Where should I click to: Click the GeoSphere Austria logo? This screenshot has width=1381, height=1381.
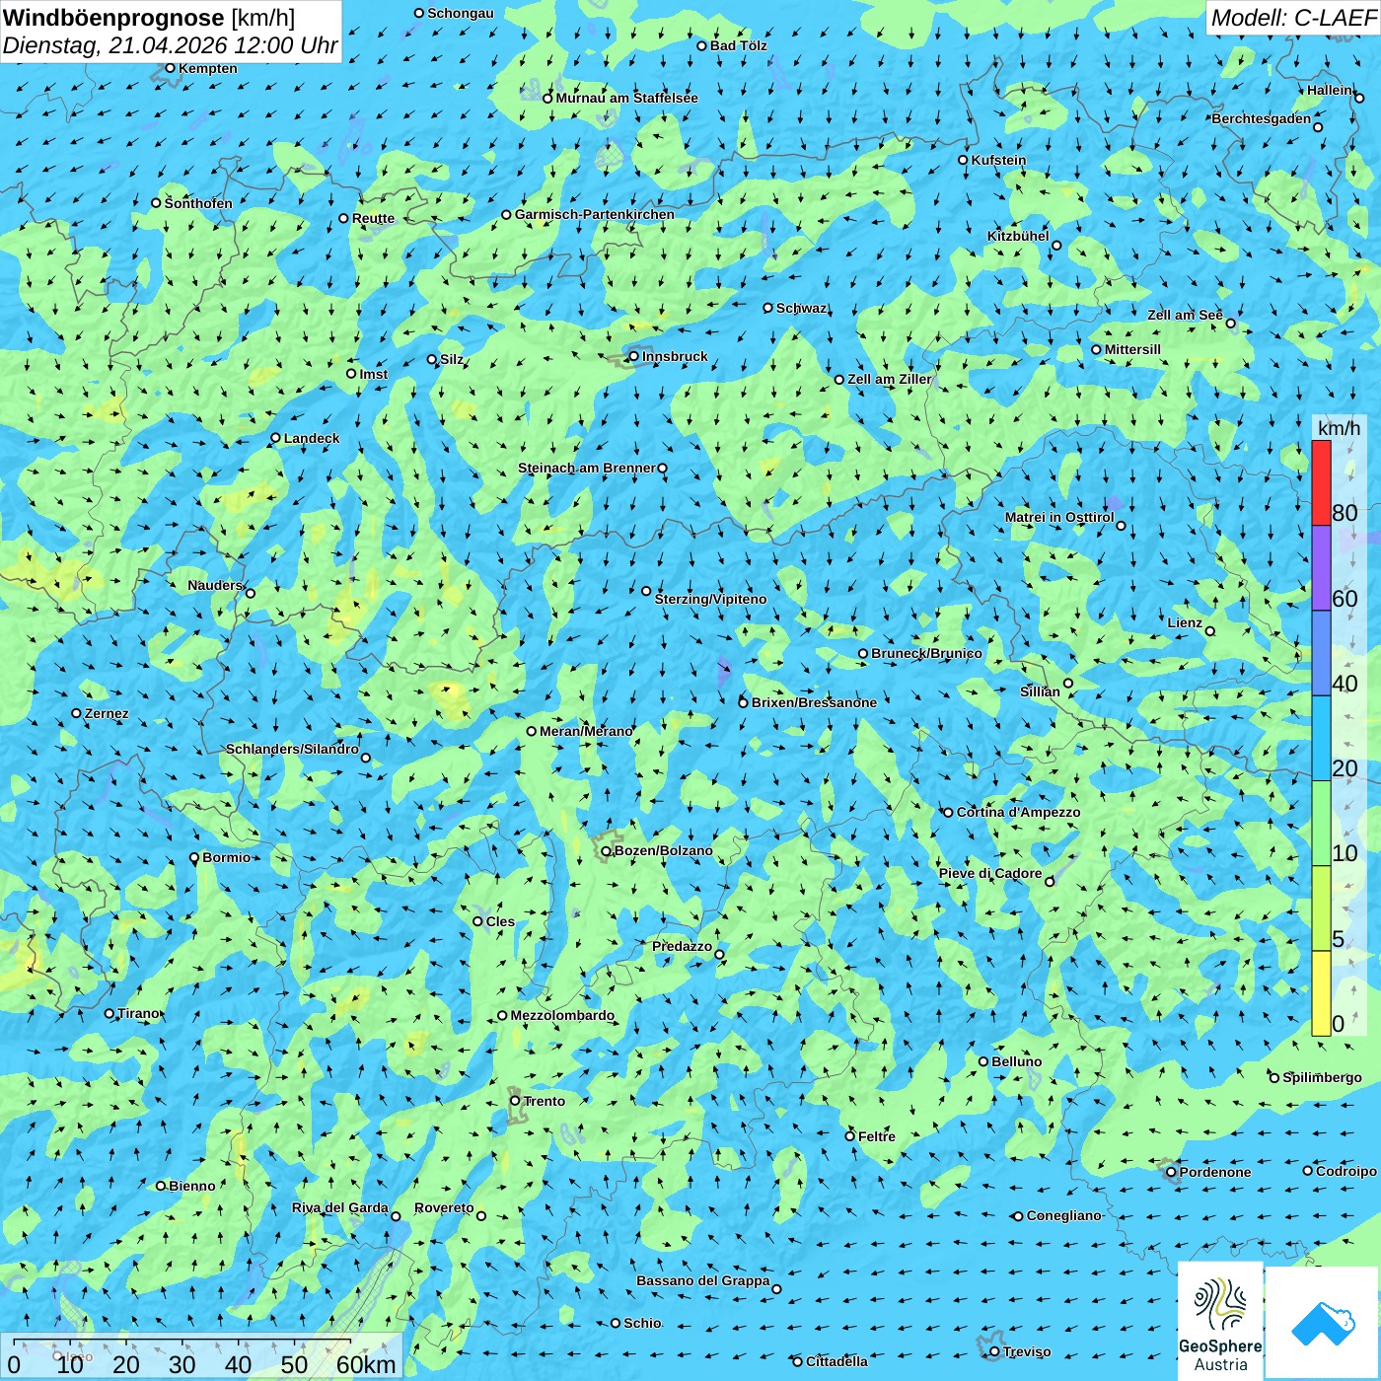pos(1220,1320)
